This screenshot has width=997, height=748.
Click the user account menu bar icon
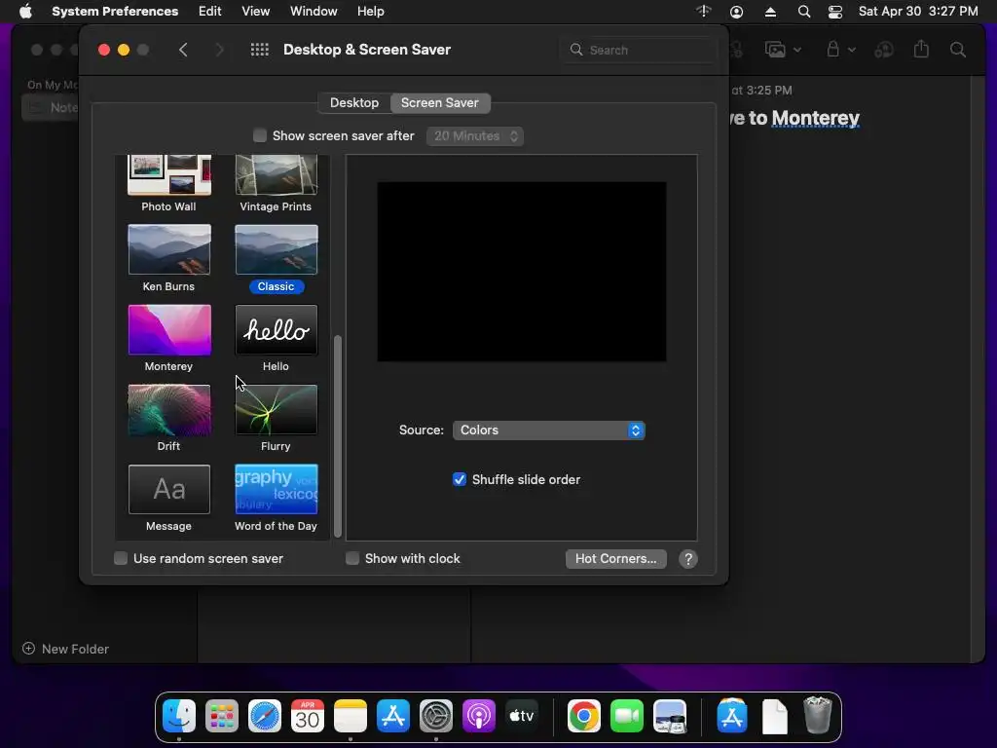click(x=736, y=12)
